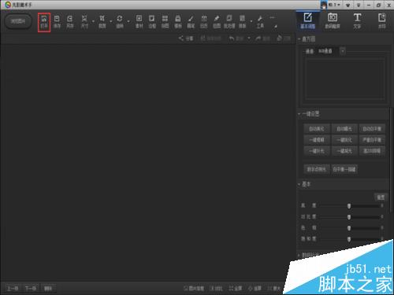The width and height of the screenshot is (394, 295).
Task: Open the 工具 wrench tools icon
Action: point(260,22)
